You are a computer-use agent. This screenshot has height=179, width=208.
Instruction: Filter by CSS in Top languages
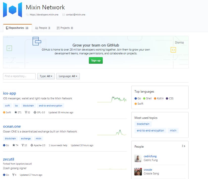coord(170,98)
